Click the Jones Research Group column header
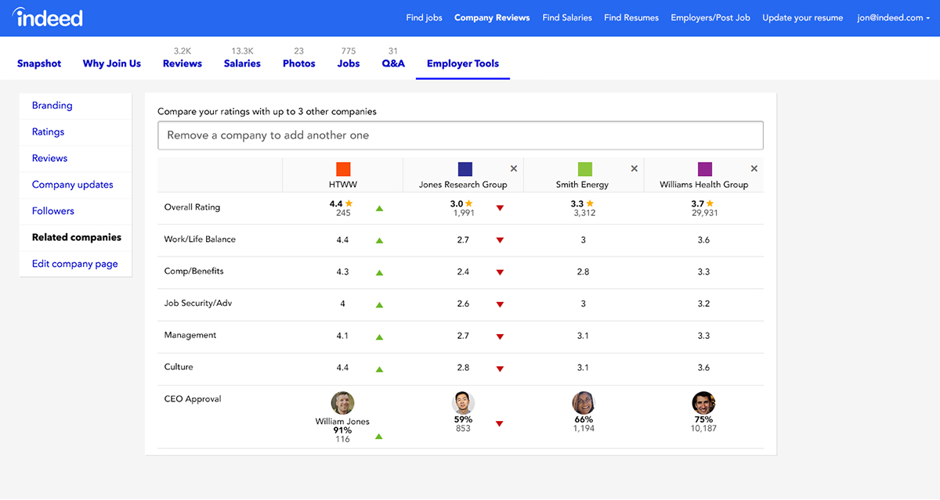 464,185
